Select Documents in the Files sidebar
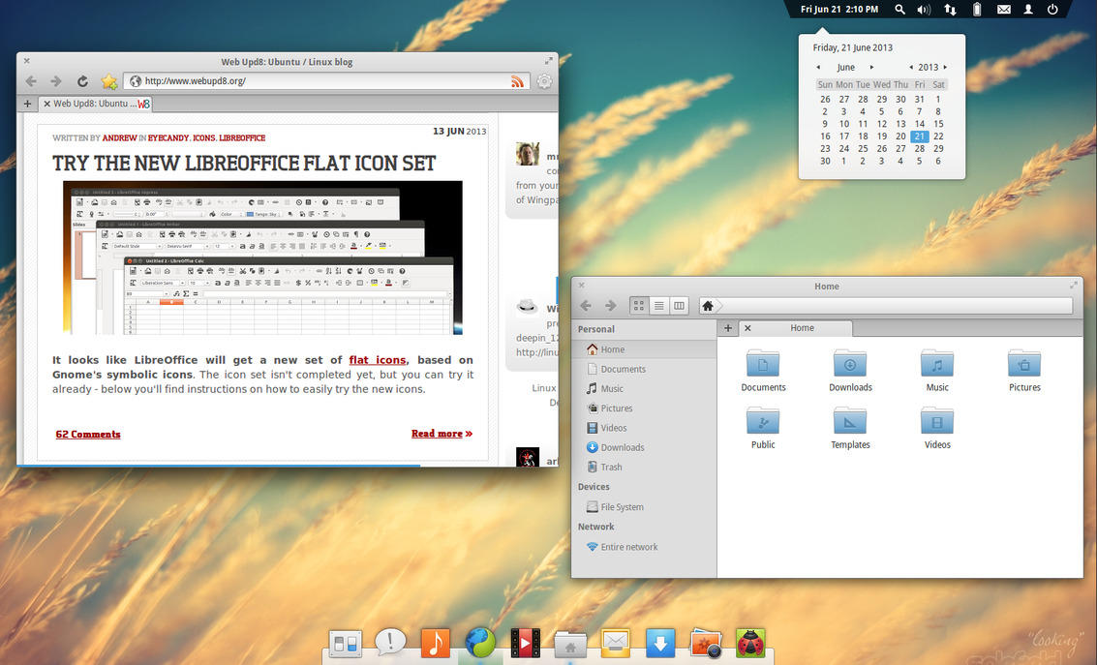 click(644, 369)
